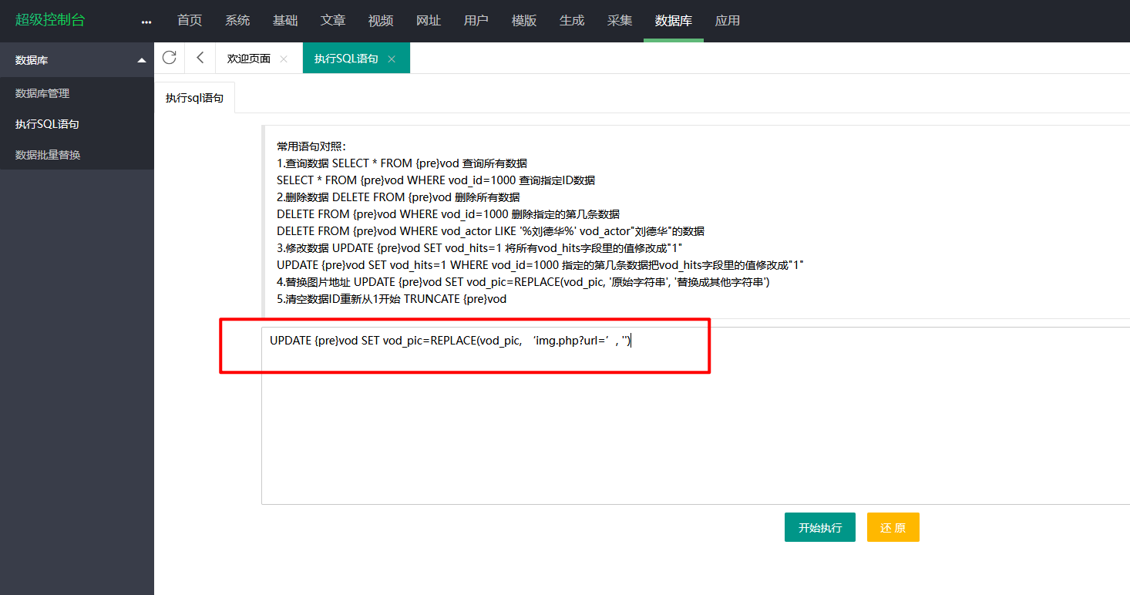
Task: Click the 超级控制台 logo text
Action: click(50, 20)
